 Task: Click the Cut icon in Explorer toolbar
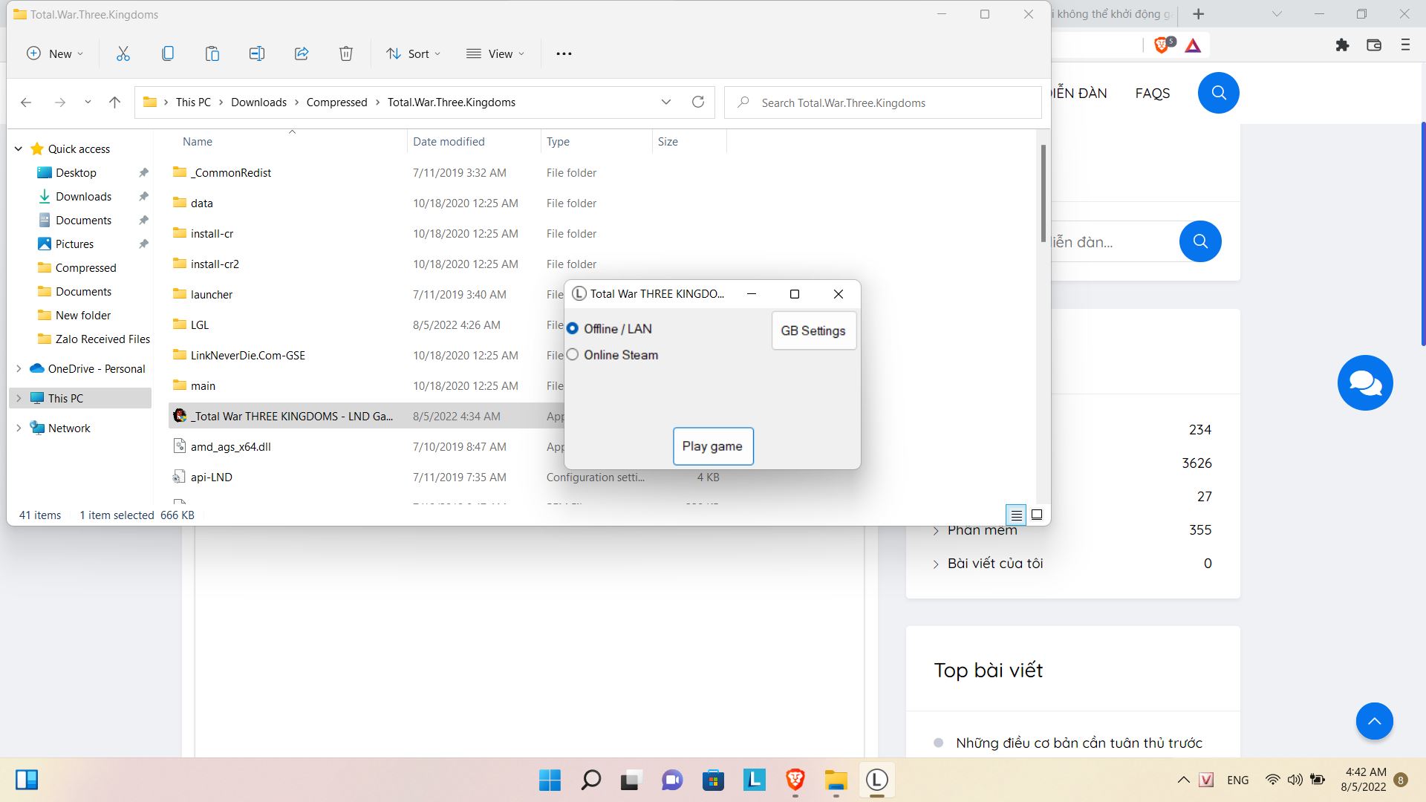click(123, 53)
